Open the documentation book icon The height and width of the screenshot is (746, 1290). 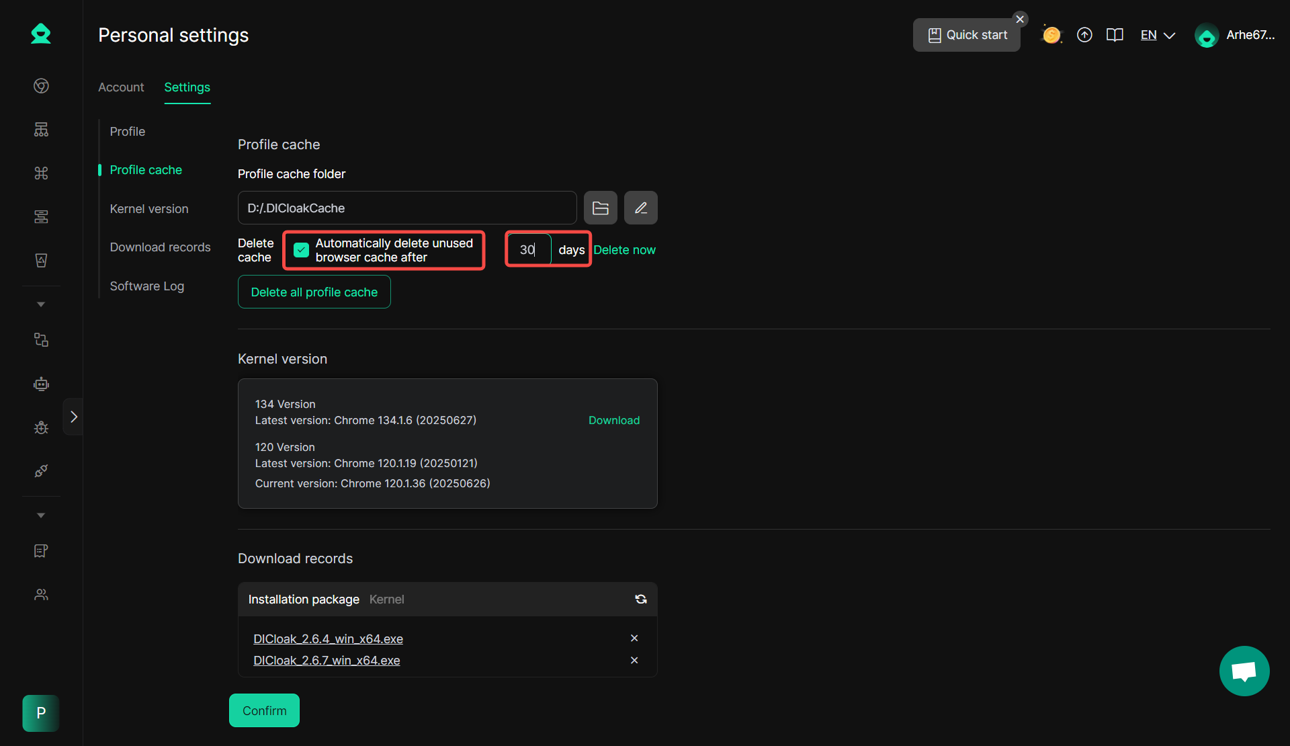coord(1115,35)
